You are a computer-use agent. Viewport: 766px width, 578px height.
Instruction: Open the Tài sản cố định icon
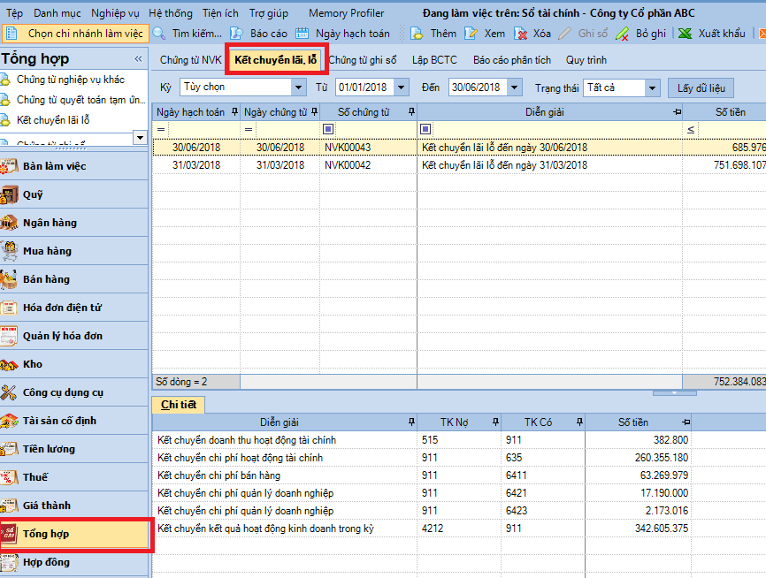pos(9,421)
